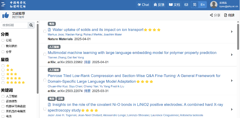Expand the Multimodal machine learning entry arrow
Viewport: 240px width, 118px height.
(x=231, y=55)
